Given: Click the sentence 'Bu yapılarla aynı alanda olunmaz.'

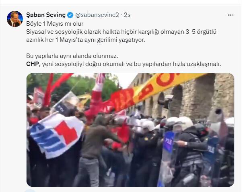Looking at the screenshot, I should click(72, 56).
